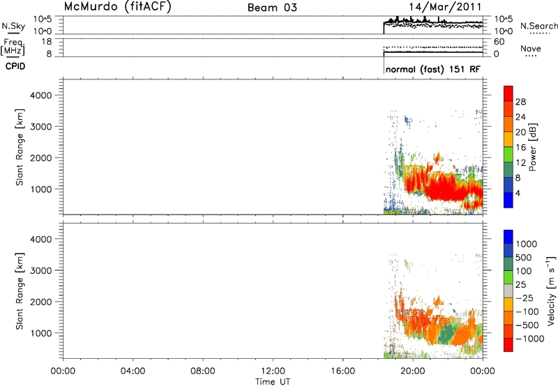Click the N.Sky legend label
The width and height of the screenshot is (558, 386).
13,26
